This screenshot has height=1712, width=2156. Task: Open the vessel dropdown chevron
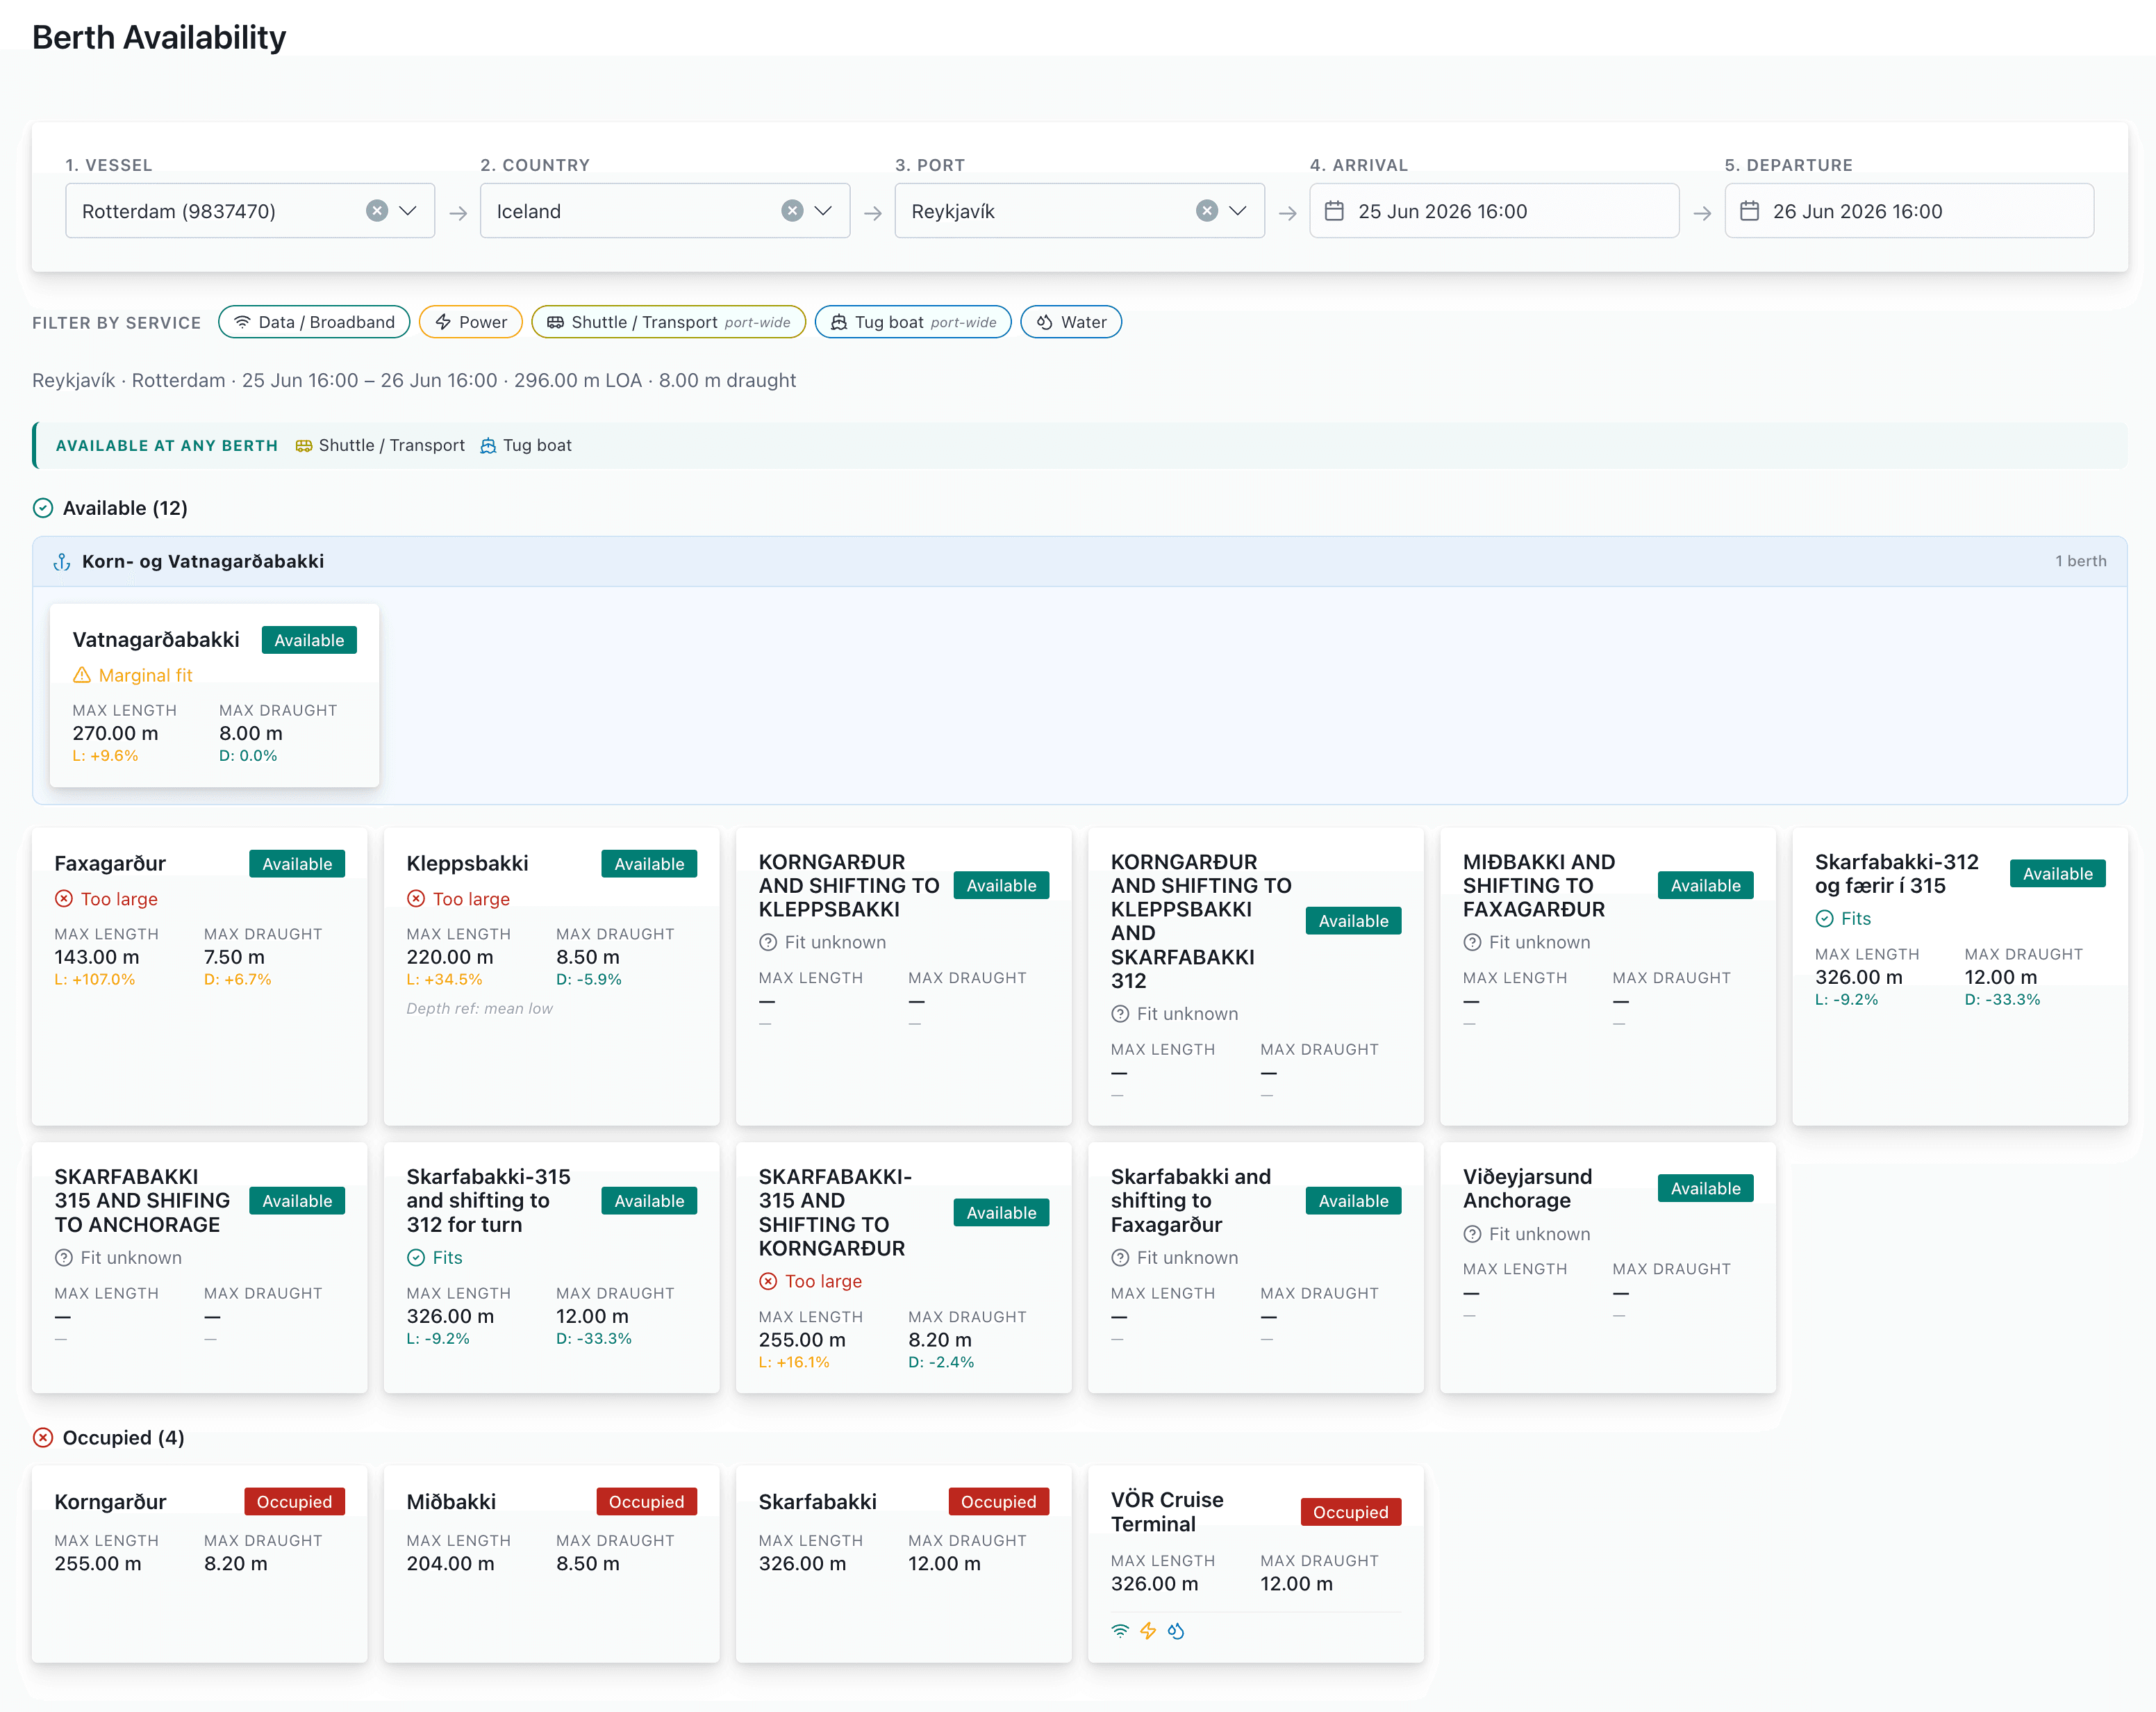408,211
